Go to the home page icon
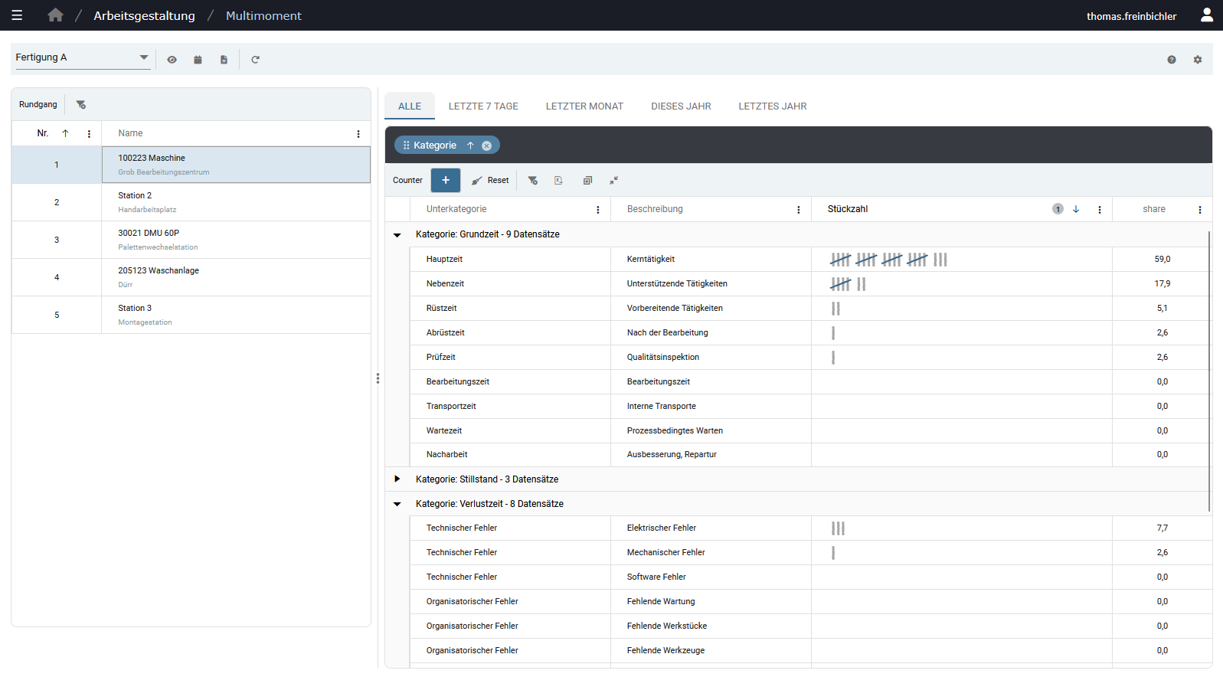Screen dimensions: 1223x677 (55, 15)
